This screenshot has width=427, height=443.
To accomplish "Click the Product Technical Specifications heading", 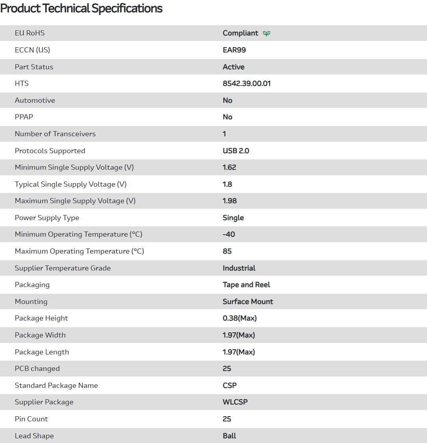I will point(81,8).
